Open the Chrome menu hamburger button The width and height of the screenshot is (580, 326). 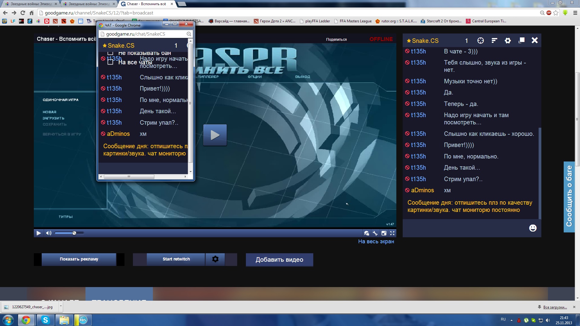pos(575,13)
